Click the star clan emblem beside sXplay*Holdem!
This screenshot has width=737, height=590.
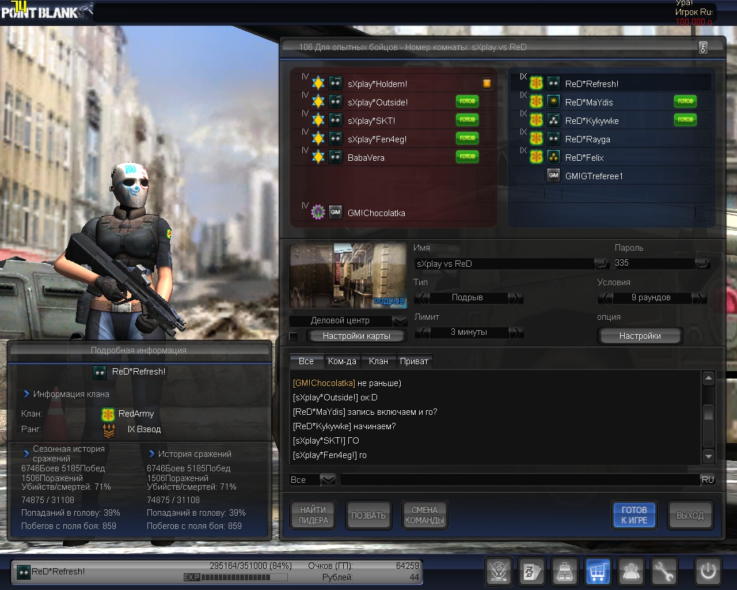pos(318,84)
